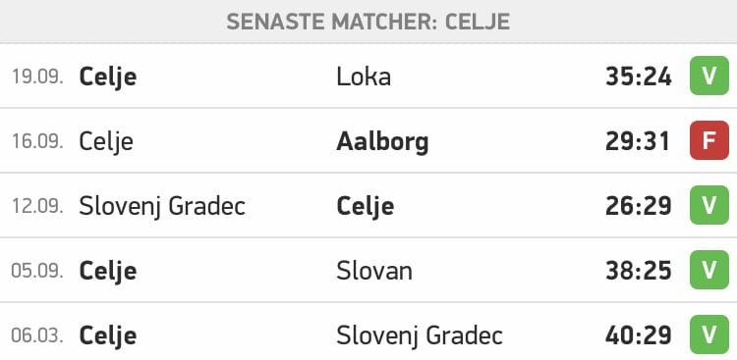Image resolution: width=737 pixels, height=360 pixels.
Task: Click the Senaste Matcher: Celje header
Action: (368, 22)
